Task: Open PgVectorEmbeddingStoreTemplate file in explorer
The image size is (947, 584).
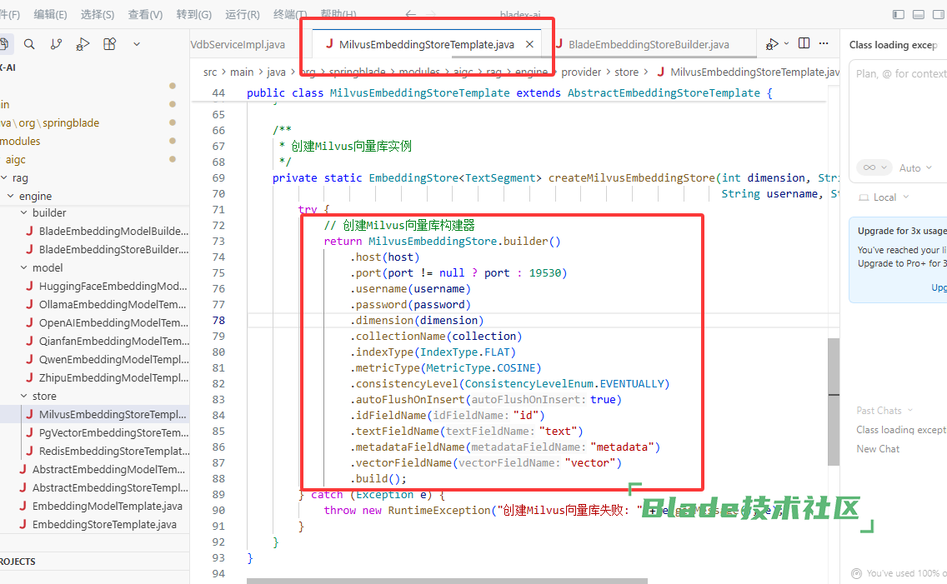Action: click(113, 432)
